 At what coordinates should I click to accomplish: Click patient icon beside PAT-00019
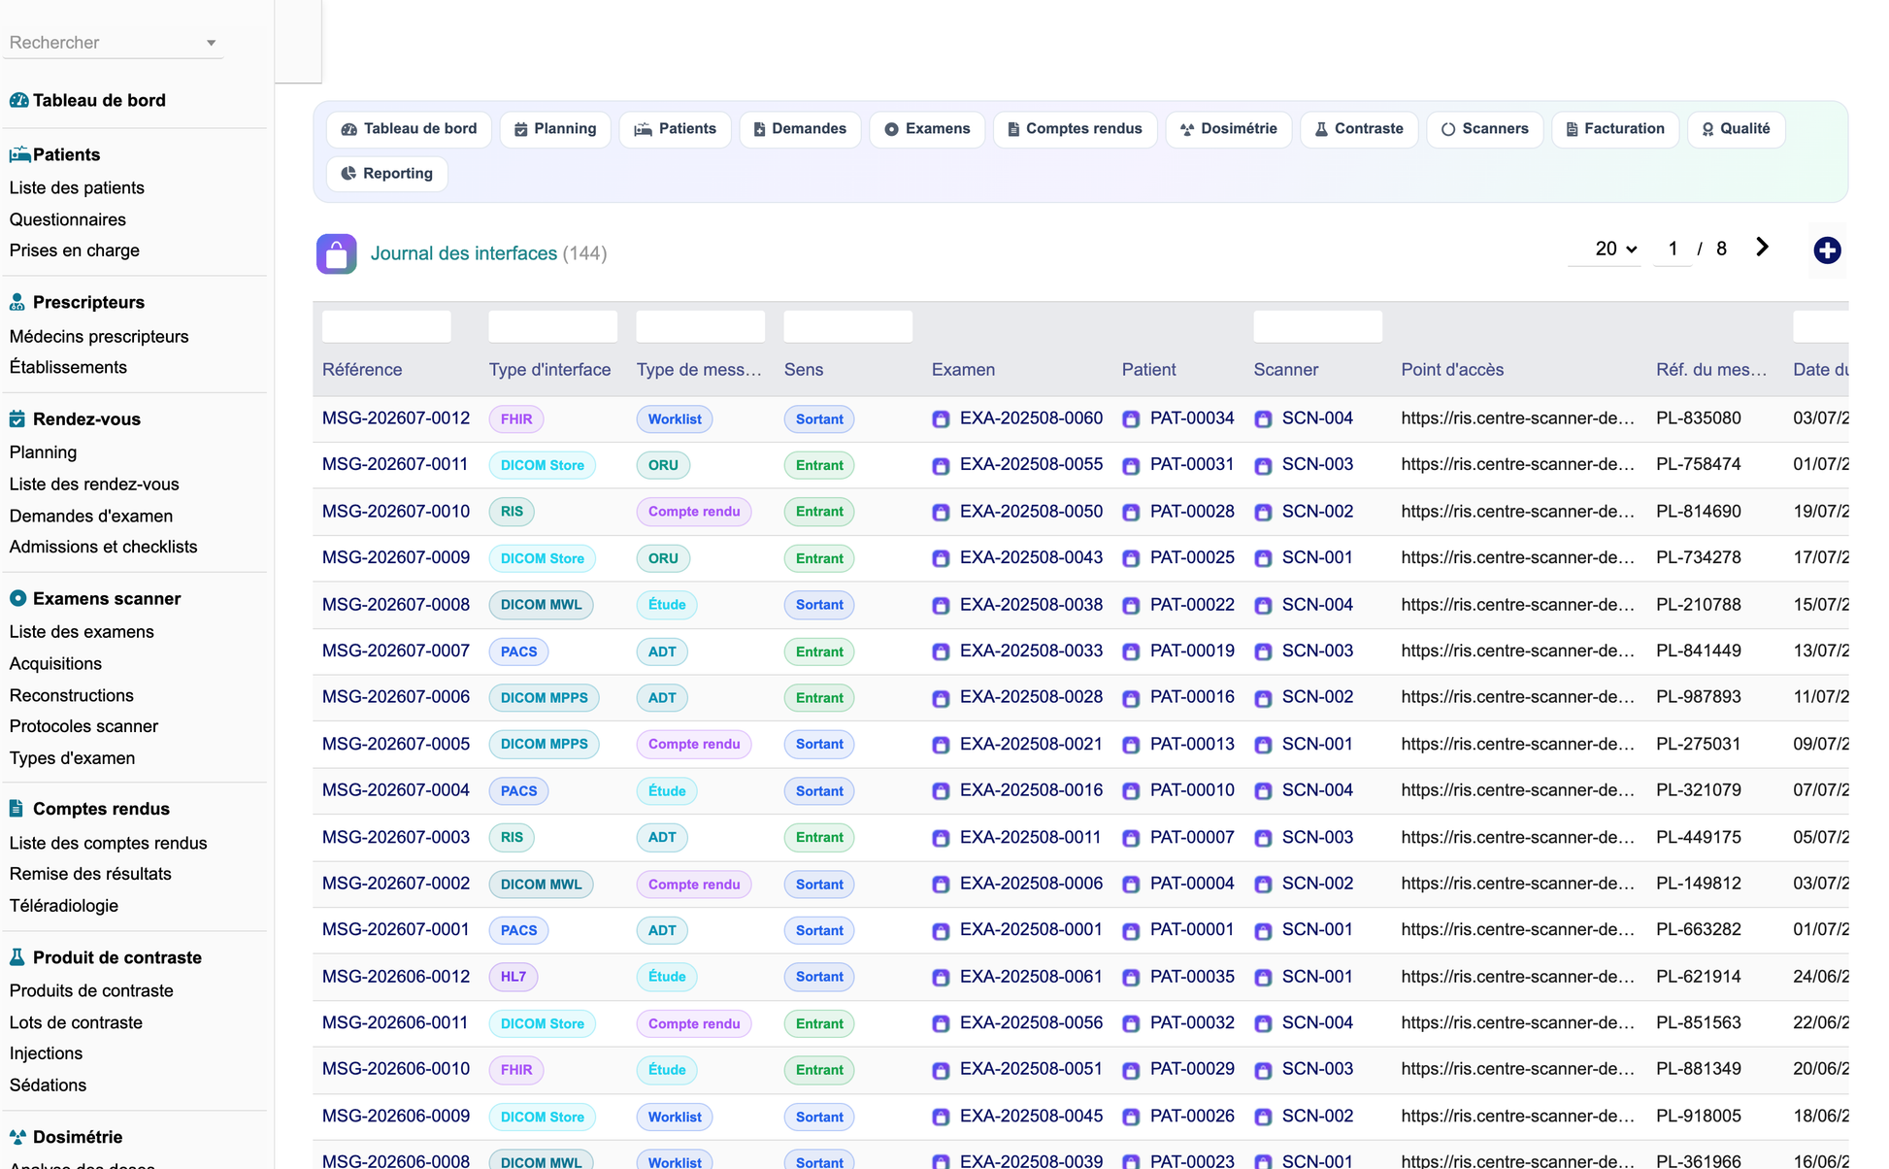1131,652
